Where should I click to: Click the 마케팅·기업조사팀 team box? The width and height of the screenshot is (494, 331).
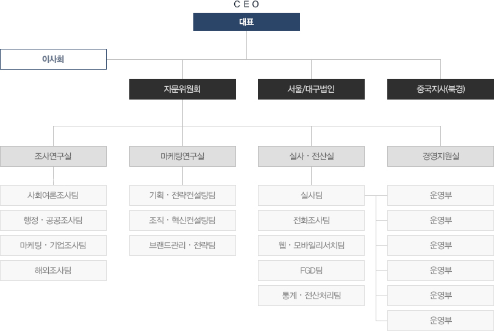click(53, 245)
